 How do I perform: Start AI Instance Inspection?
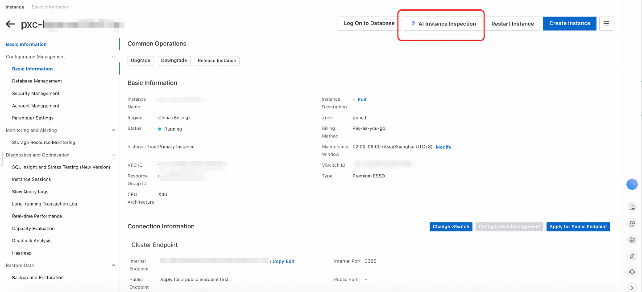pyautogui.click(x=443, y=24)
